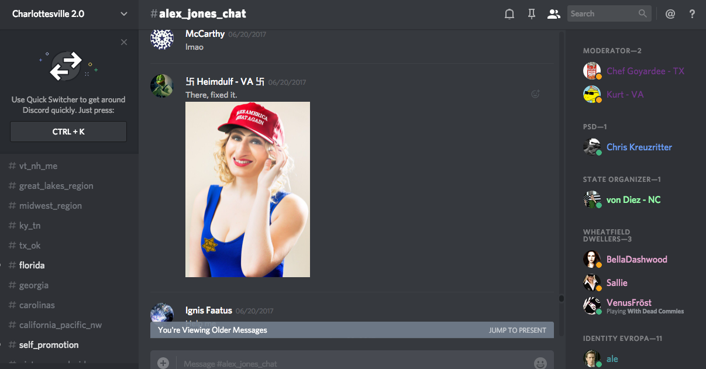Open help question mark icon
Screen dimensions: 706x369
(692, 14)
